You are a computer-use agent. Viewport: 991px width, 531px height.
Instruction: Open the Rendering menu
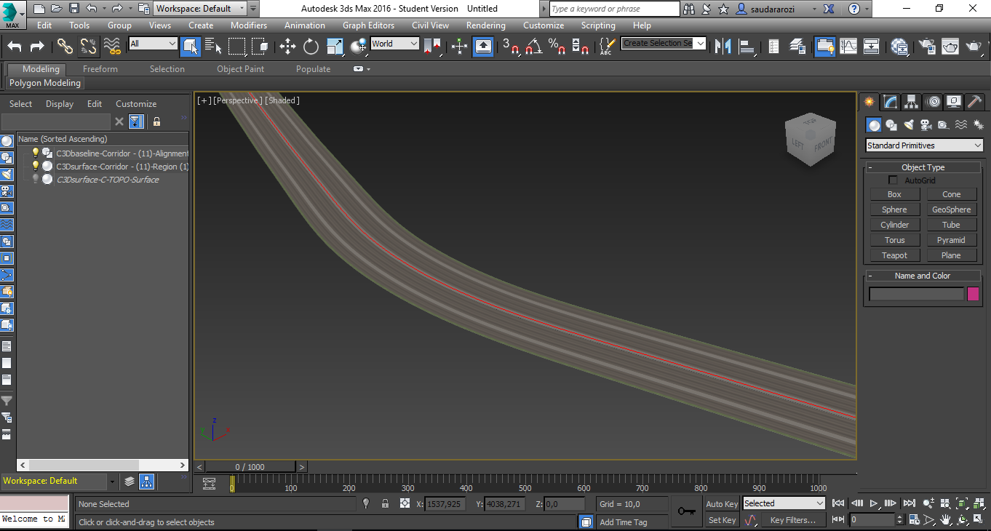point(485,25)
